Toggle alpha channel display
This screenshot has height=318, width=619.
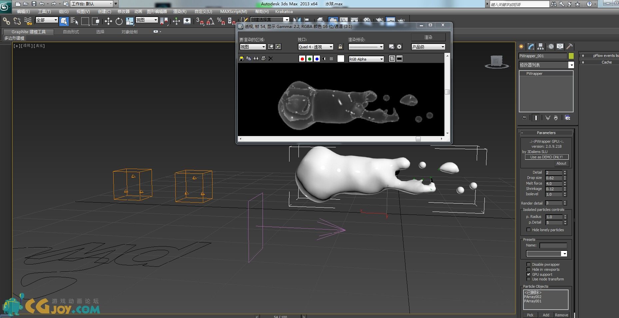[324, 59]
